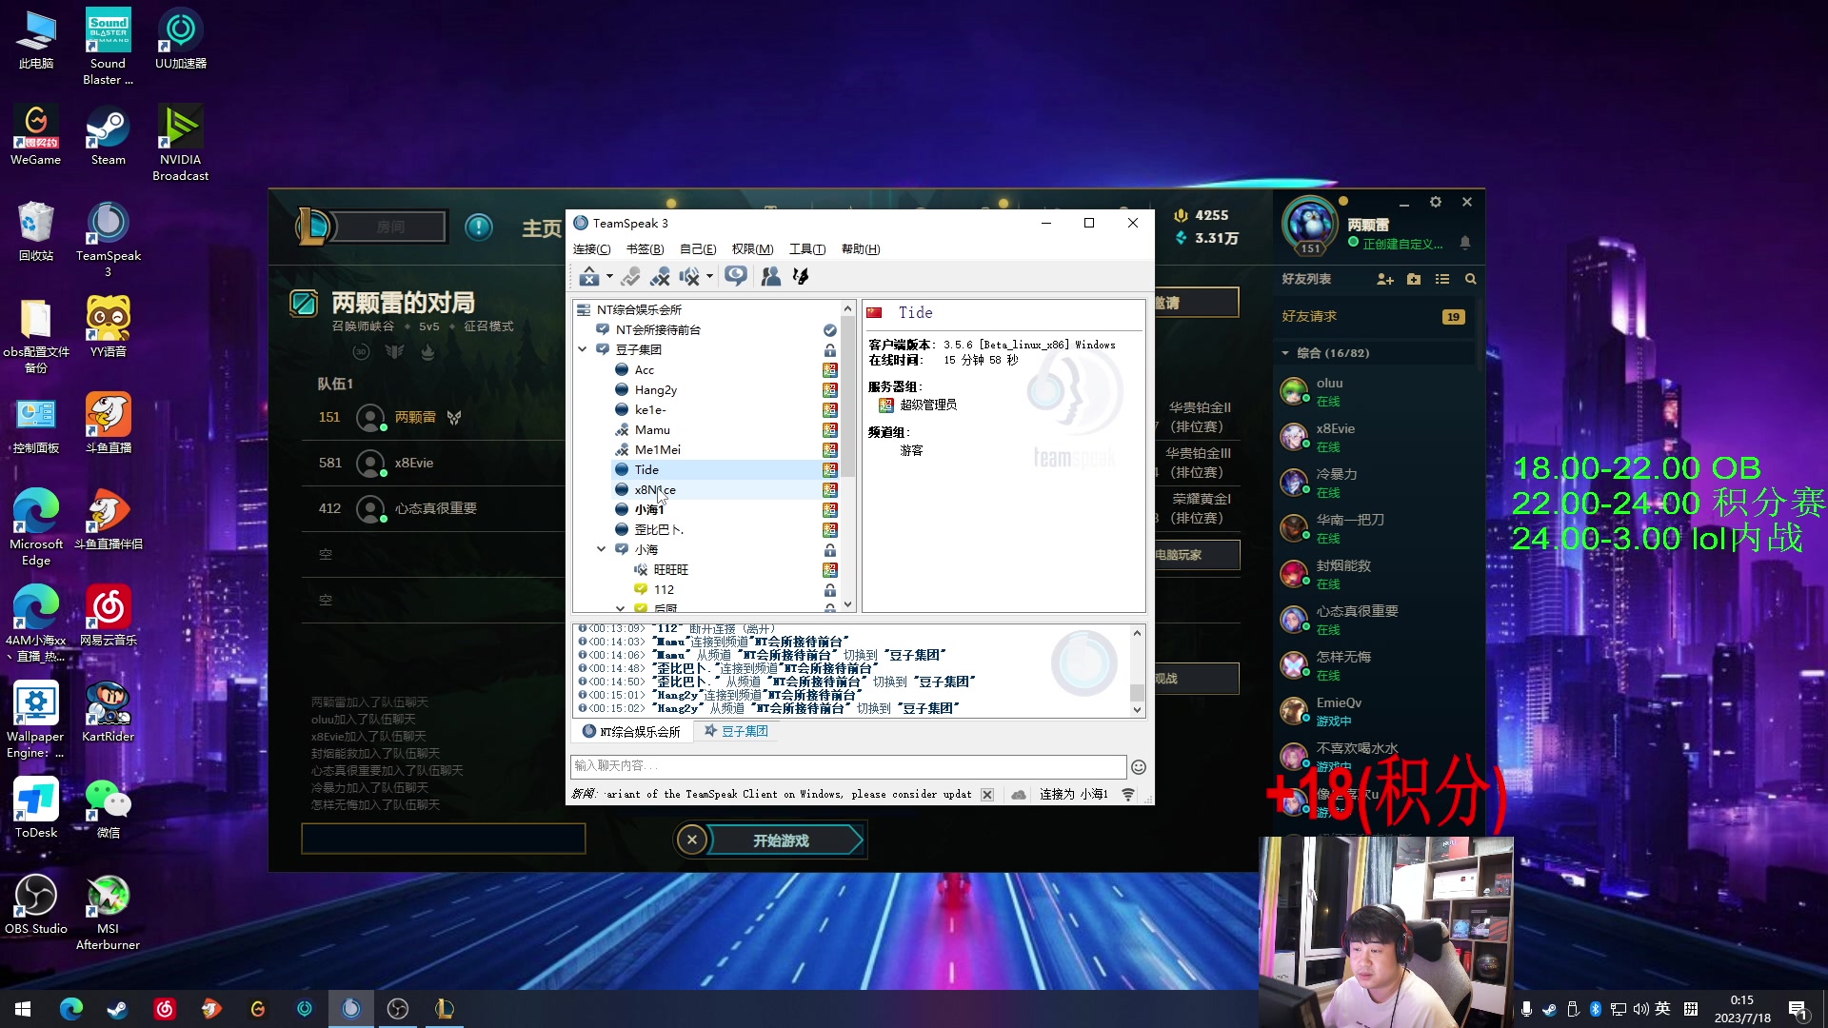
Task: Click the chat bubble toolbar icon
Action: click(x=735, y=276)
